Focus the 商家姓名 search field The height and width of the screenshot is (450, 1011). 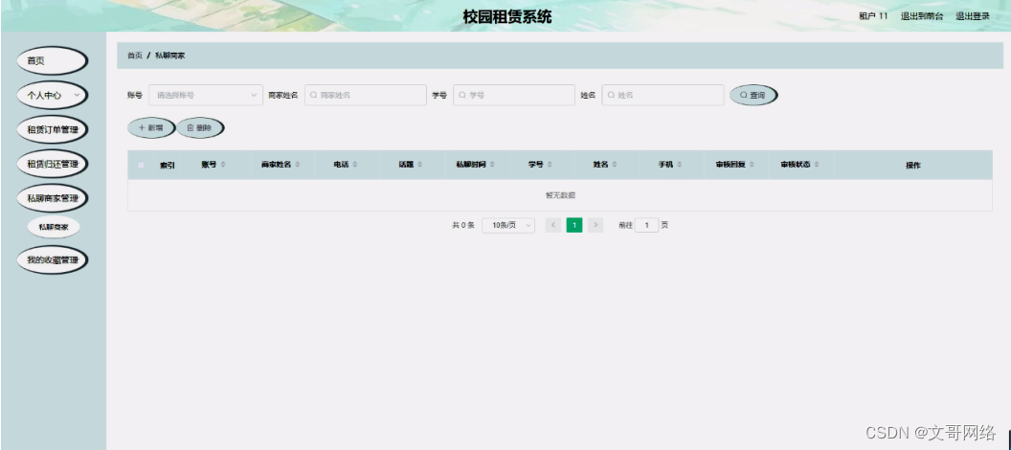[366, 95]
